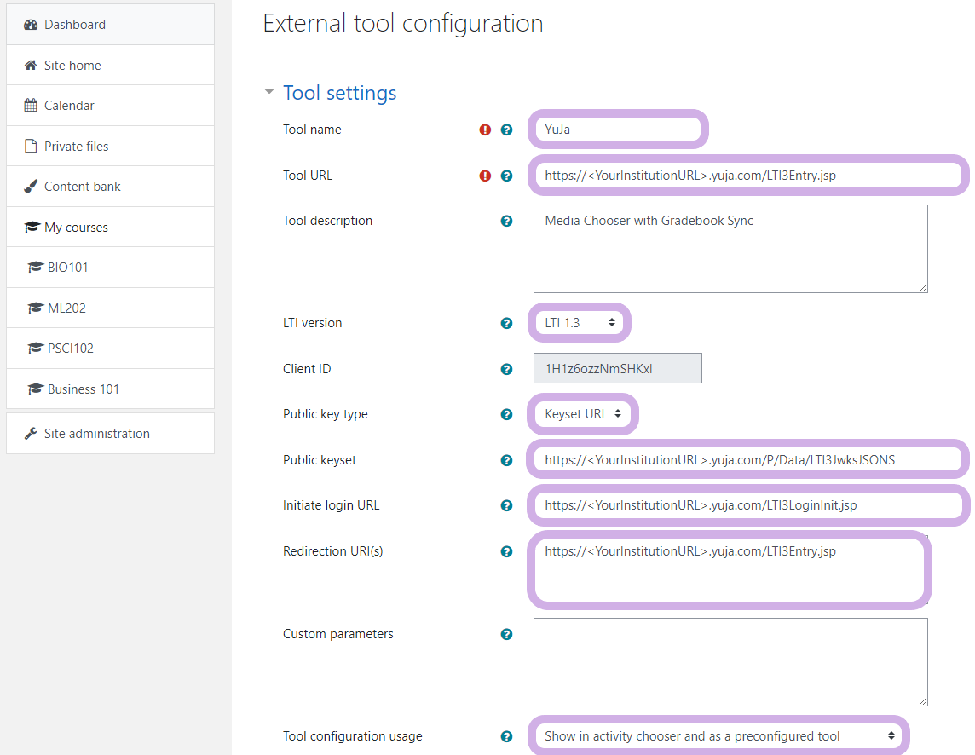Open the Public key type dropdown
The width and height of the screenshot is (975, 755).
583,414
